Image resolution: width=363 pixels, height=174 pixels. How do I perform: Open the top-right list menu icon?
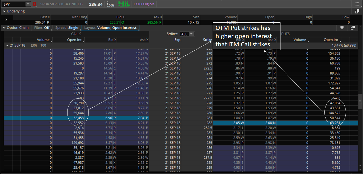pyautogui.click(x=357, y=4)
